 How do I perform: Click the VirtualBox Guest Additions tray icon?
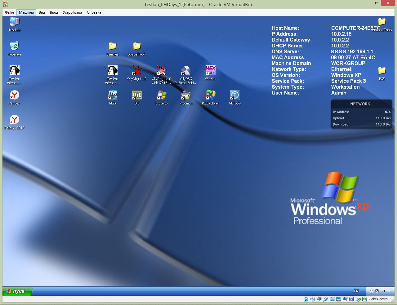377,291
